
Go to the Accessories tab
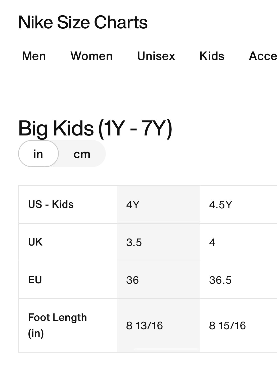point(263,56)
